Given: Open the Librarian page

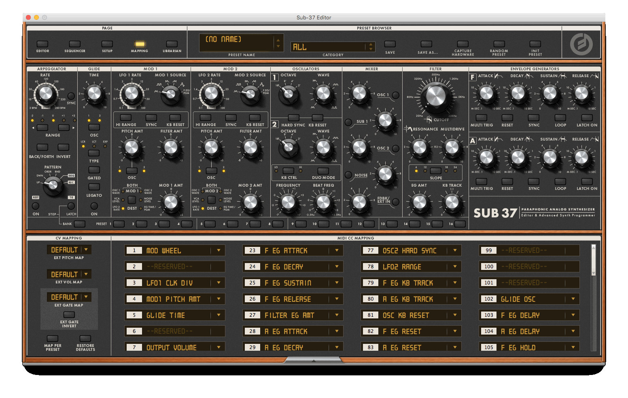Looking at the screenshot, I should 172,44.
